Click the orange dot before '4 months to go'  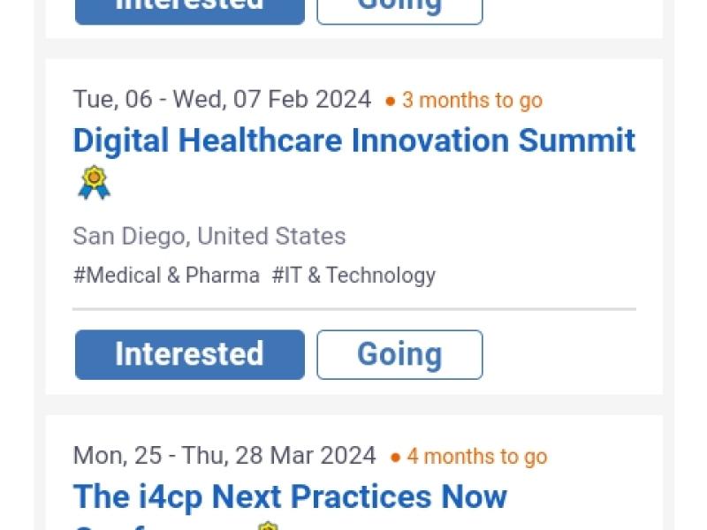(395, 458)
